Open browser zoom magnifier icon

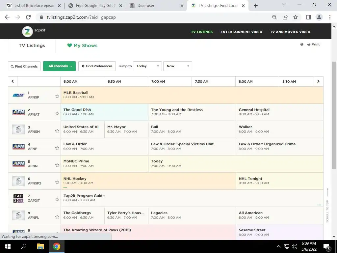coord(274,17)
